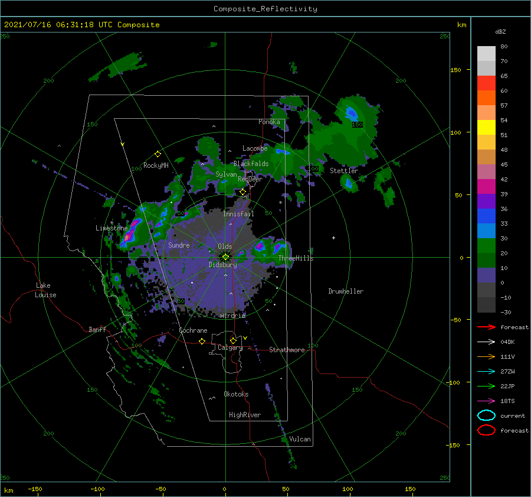Pick the bright green 20-30 dBZ swatch
This screenshot has height=497, width=531.
pos(486,246)
